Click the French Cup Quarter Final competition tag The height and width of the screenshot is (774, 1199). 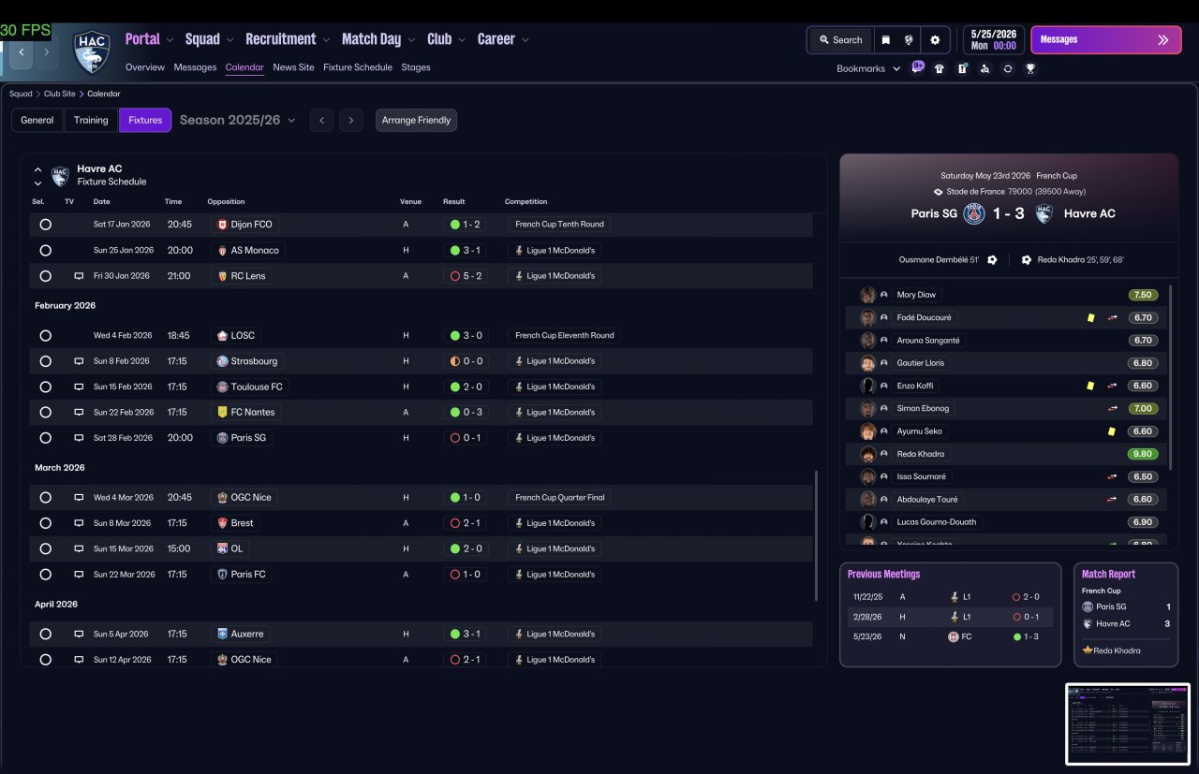559,498
